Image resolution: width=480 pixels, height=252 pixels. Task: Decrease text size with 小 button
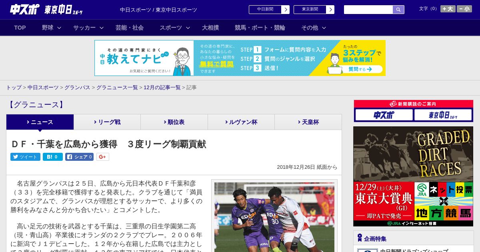click(464, 9)
